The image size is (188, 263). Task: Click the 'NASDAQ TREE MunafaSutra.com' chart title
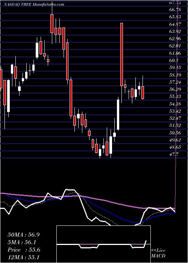click(34, 5)
